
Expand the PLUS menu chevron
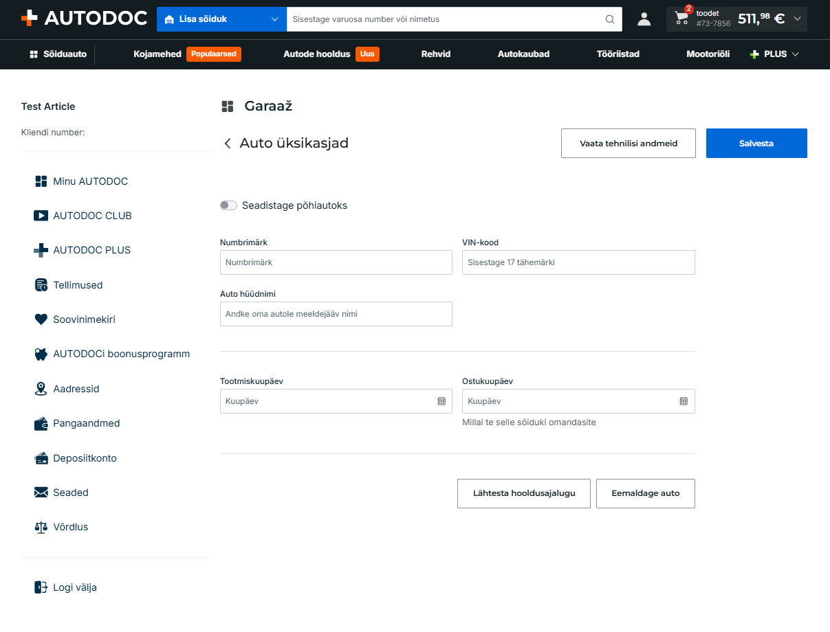(796, 54)
